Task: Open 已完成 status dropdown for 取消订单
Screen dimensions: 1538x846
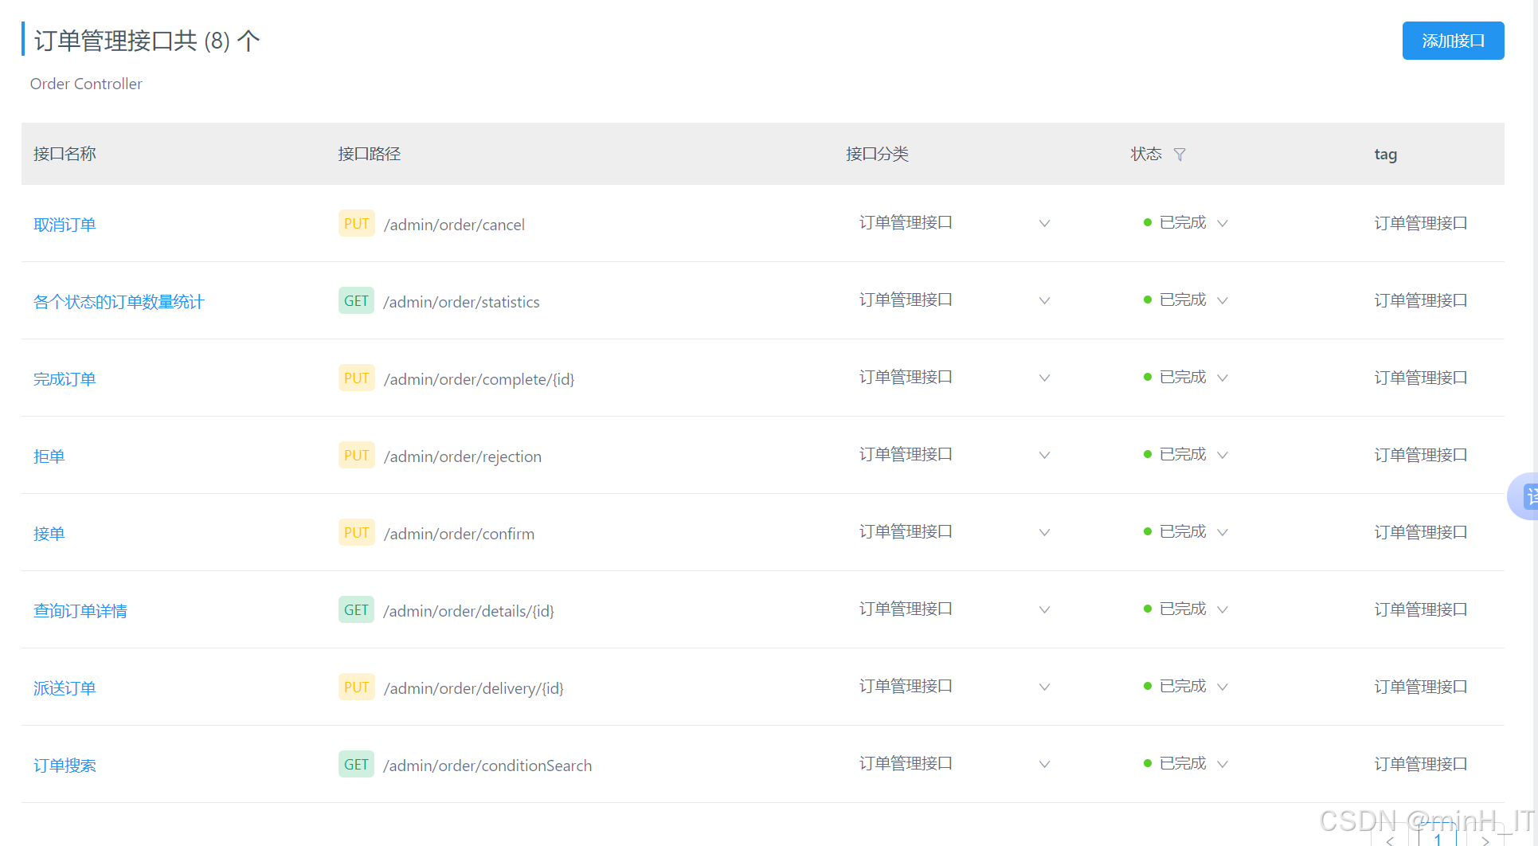Action: 1186,223
